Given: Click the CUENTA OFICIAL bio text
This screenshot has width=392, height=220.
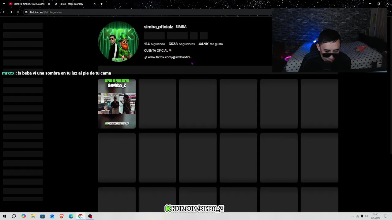Looking at the screenshot, I should (x=158, y=50).
